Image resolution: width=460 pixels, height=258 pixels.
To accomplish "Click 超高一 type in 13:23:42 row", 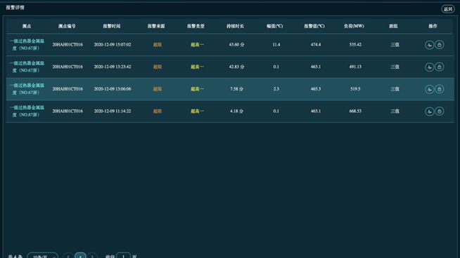I will (x=197, y=67).
